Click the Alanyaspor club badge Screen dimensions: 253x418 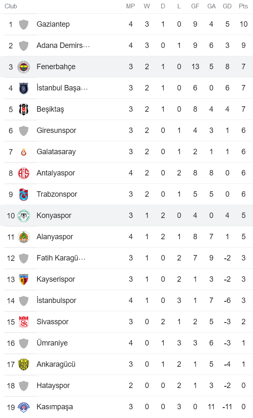pos(24,237)
